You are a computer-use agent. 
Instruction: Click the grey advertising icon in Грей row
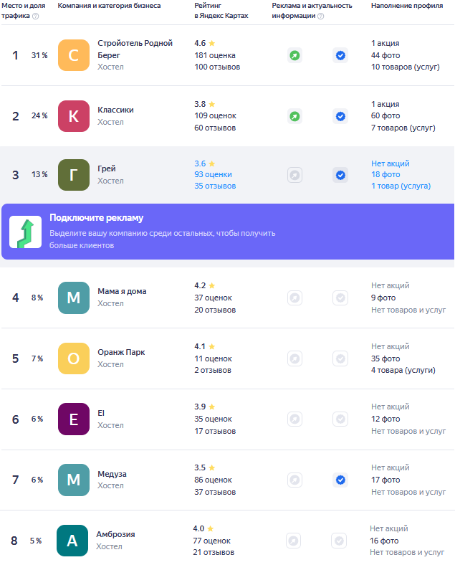point(294,175)
